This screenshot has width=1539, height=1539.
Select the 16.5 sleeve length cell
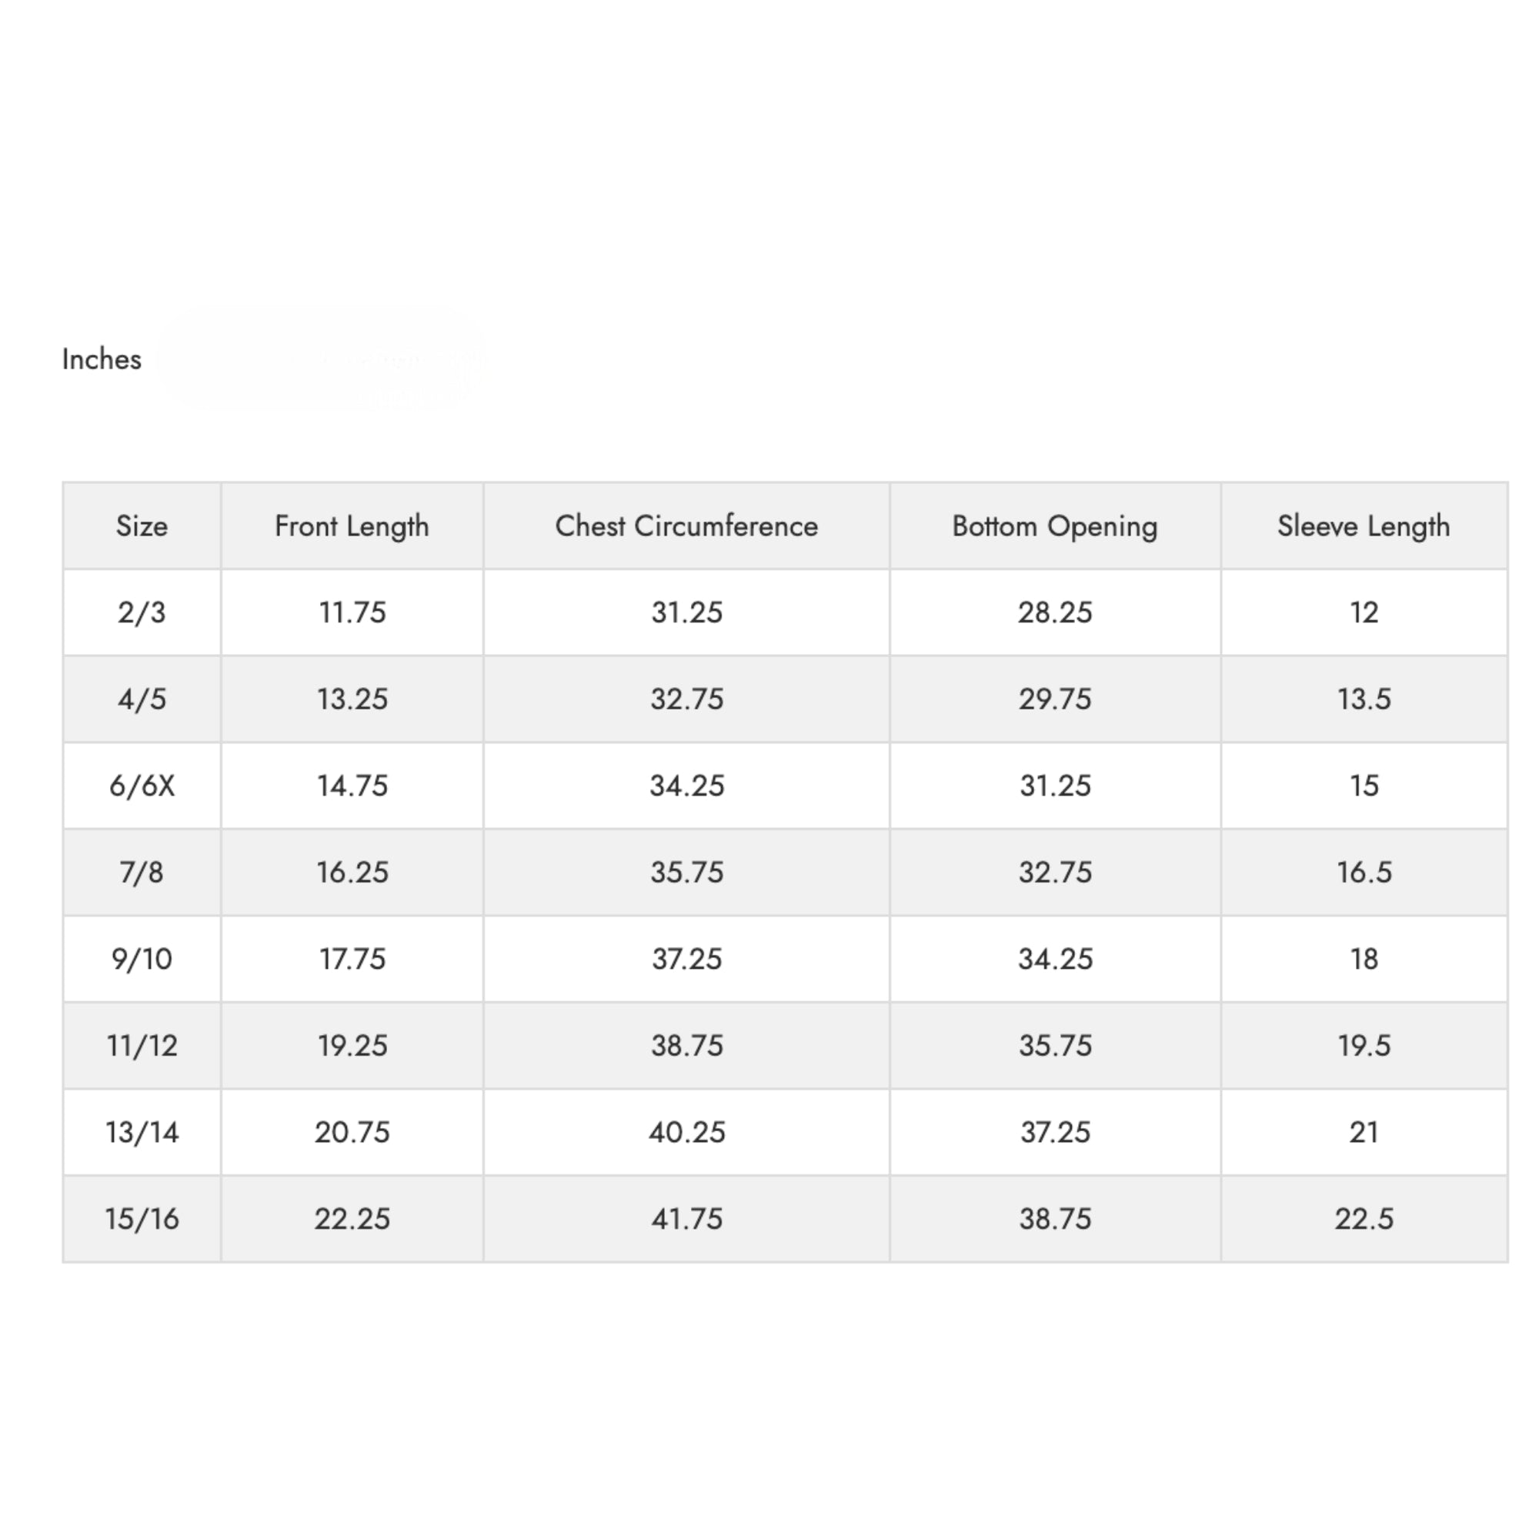pyautogui.click(x=1364, y=873)
